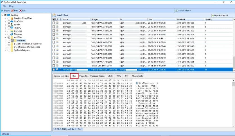Check p12 of destination cloudcodes checkbox

coord(9,44)
